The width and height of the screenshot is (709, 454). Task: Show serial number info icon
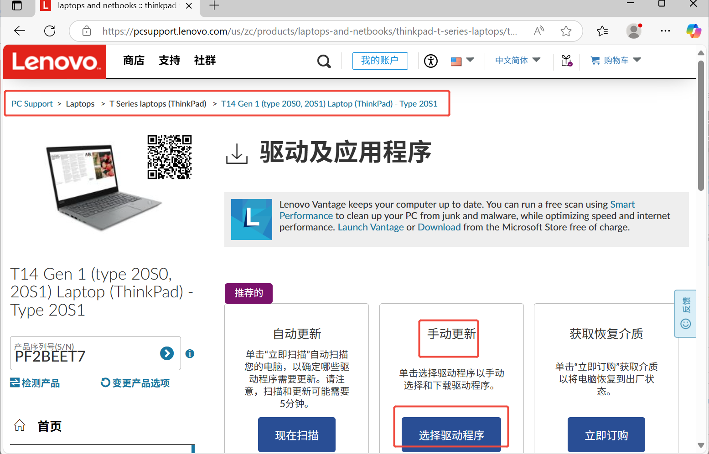click(x=190, y=353)
